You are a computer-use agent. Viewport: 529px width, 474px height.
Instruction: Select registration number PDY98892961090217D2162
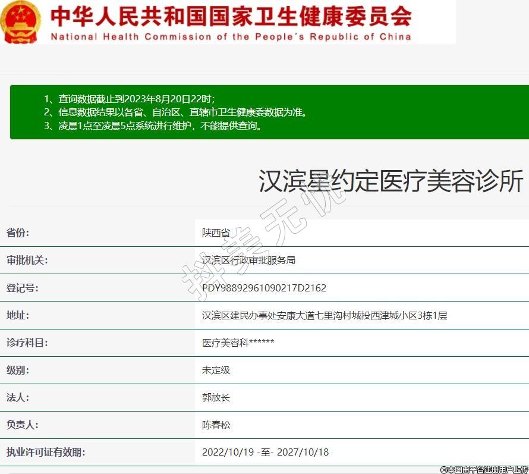(264, 288)
